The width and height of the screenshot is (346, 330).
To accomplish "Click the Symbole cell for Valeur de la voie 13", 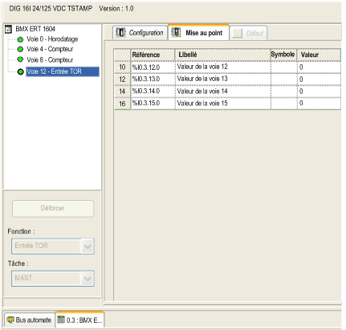I will 284,79.
